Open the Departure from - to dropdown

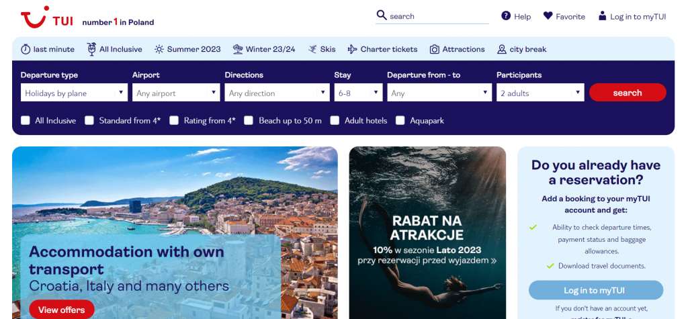pos(439,93)
